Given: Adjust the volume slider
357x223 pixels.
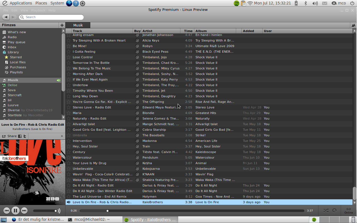Looking at the screenshot, I should (45, 211).
